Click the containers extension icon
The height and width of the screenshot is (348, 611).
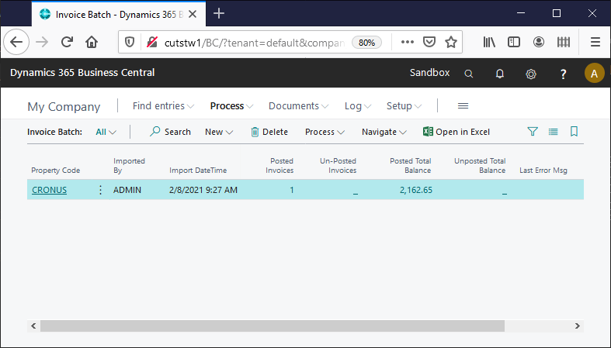pos(564,42)
